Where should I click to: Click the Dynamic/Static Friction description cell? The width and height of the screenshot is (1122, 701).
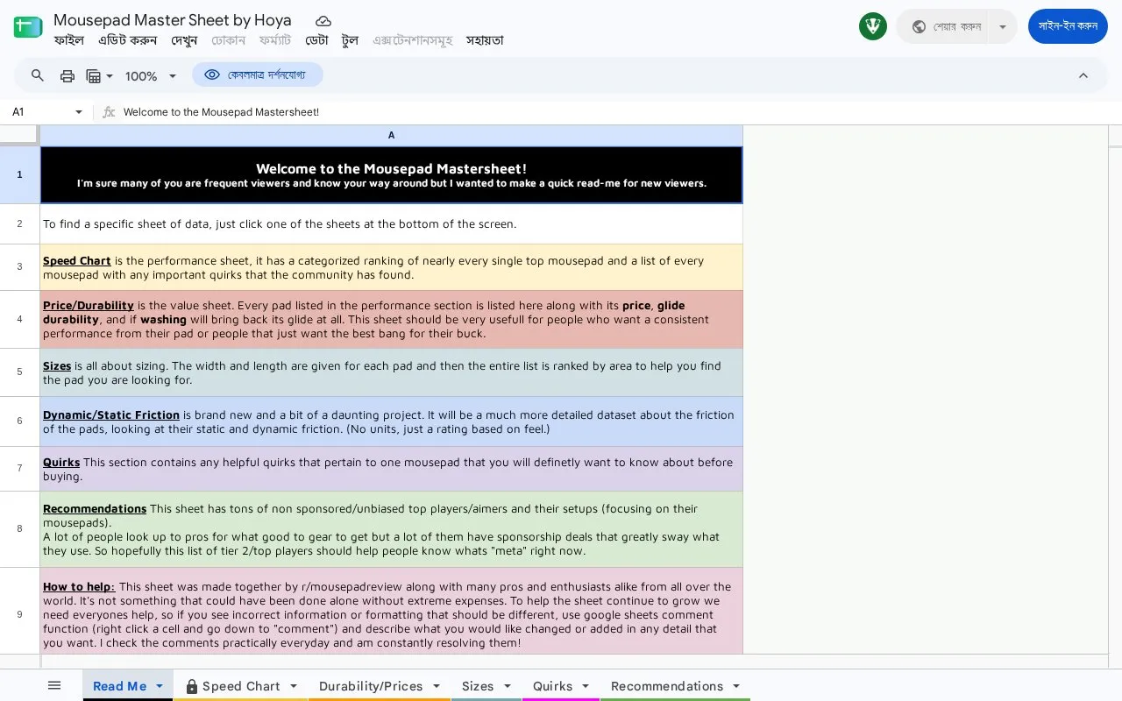click(x=391, y=421)
